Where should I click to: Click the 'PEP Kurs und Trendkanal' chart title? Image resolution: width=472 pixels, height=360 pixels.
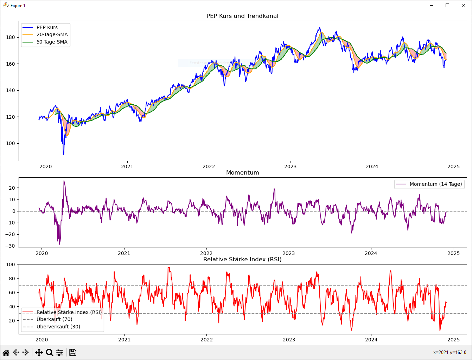tap(242, 16)
